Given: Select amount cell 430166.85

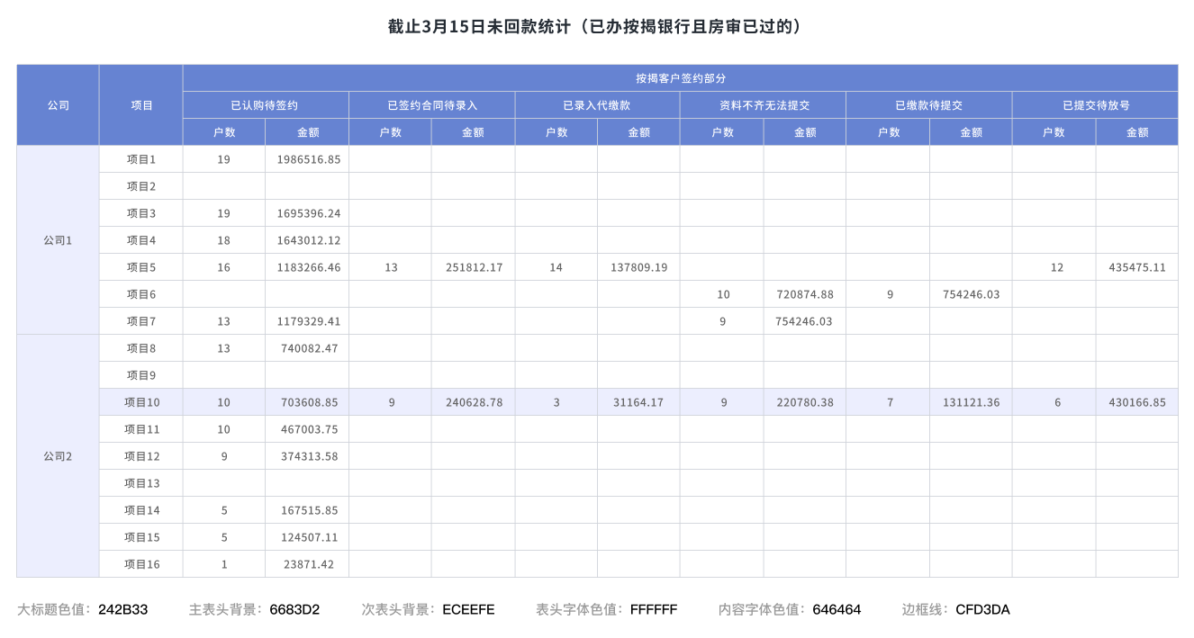Looking at the screenshot, I should (1137, 402).
